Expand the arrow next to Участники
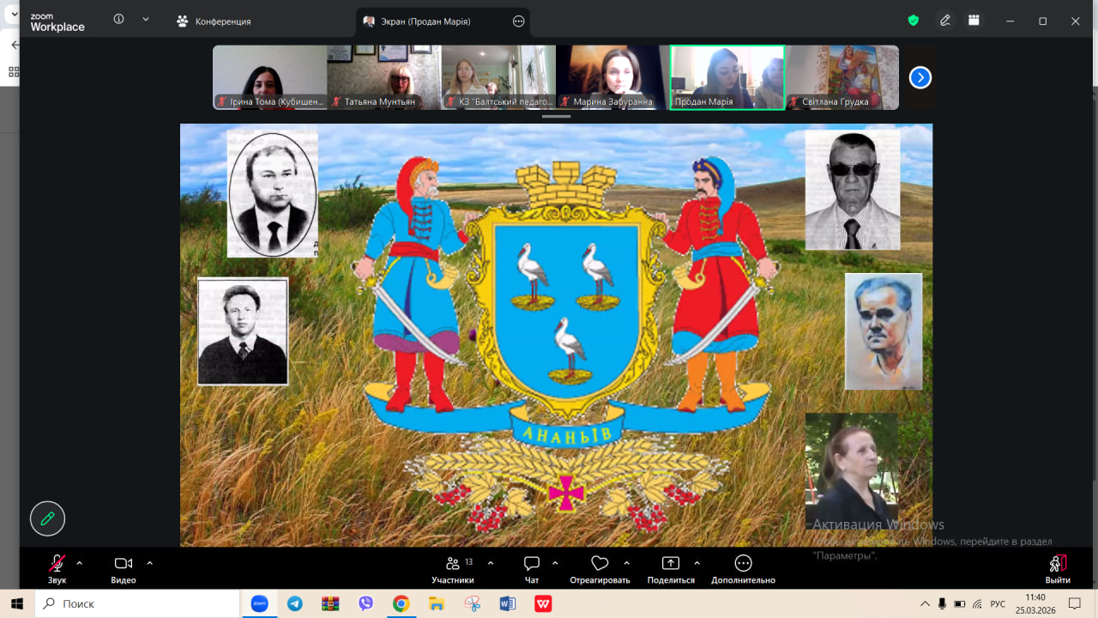 coord(491,563)
